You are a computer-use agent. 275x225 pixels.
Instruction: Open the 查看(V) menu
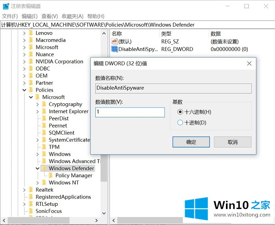coord(50,16)
